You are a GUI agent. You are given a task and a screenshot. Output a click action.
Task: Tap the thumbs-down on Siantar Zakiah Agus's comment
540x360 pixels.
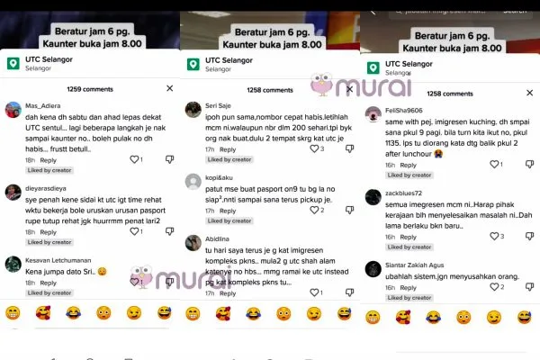(530, 286)
